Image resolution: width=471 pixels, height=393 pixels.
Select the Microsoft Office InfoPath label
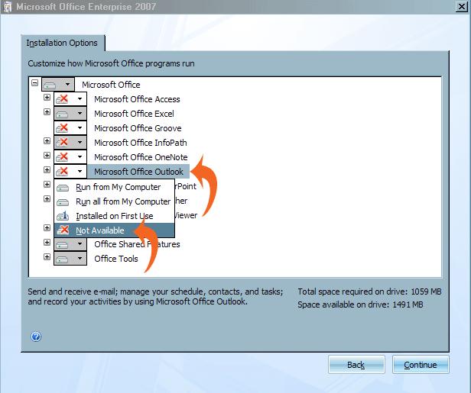click(x=141, y=143)
